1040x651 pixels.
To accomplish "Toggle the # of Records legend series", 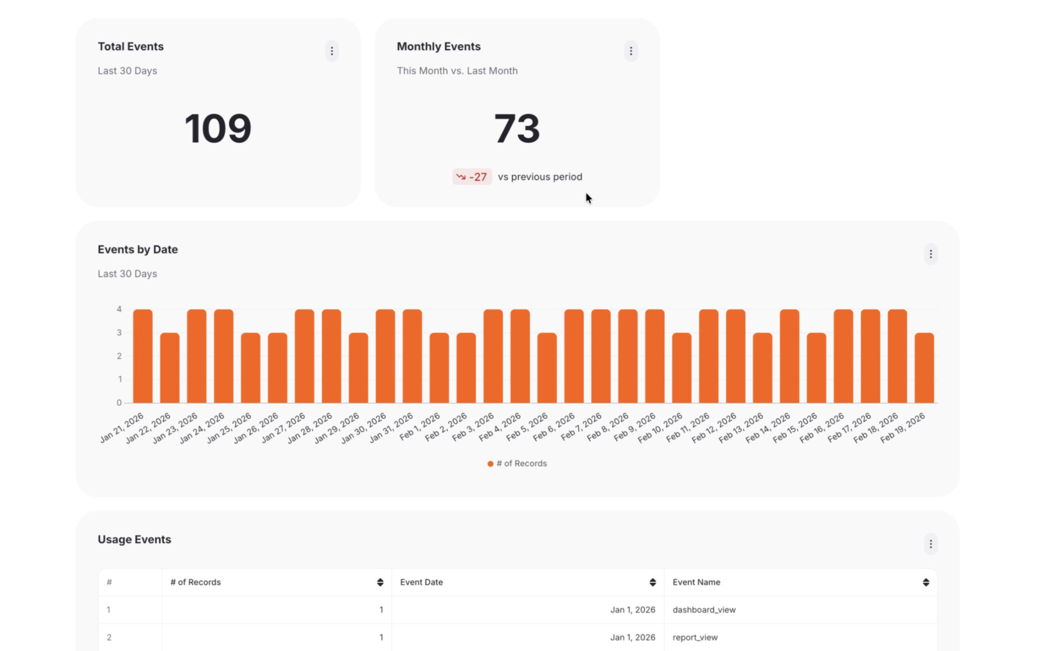I will (517, 463).
